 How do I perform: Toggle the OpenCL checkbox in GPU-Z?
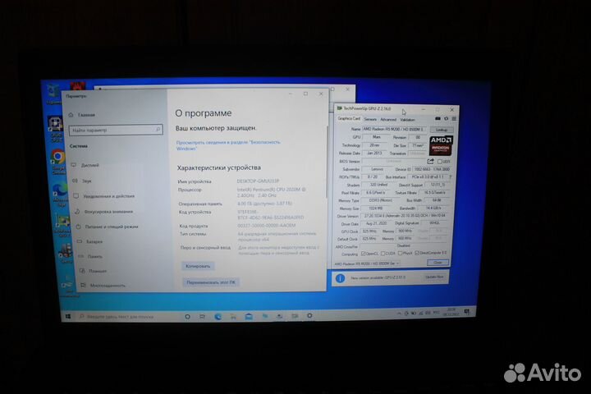tap(364, 254)
